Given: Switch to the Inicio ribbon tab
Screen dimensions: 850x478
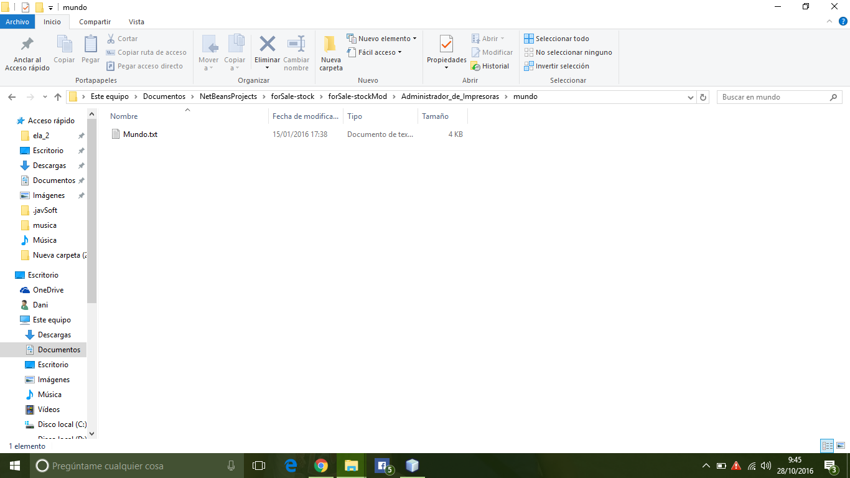Looking at the screenshot, I should (52, 22).
